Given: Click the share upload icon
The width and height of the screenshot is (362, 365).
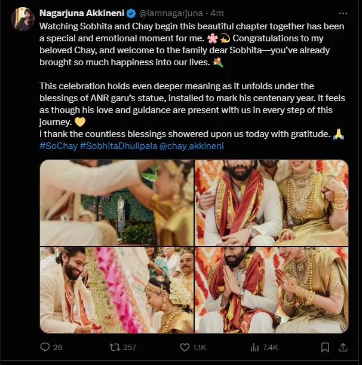Looking at the screenshot, I should (x=343, y=347).
